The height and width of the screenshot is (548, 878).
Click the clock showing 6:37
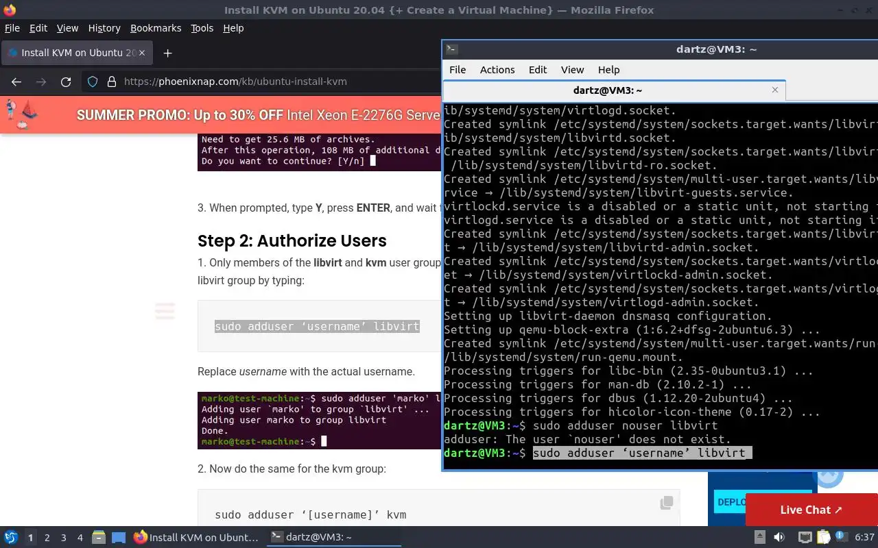click(x=865, y=538)
